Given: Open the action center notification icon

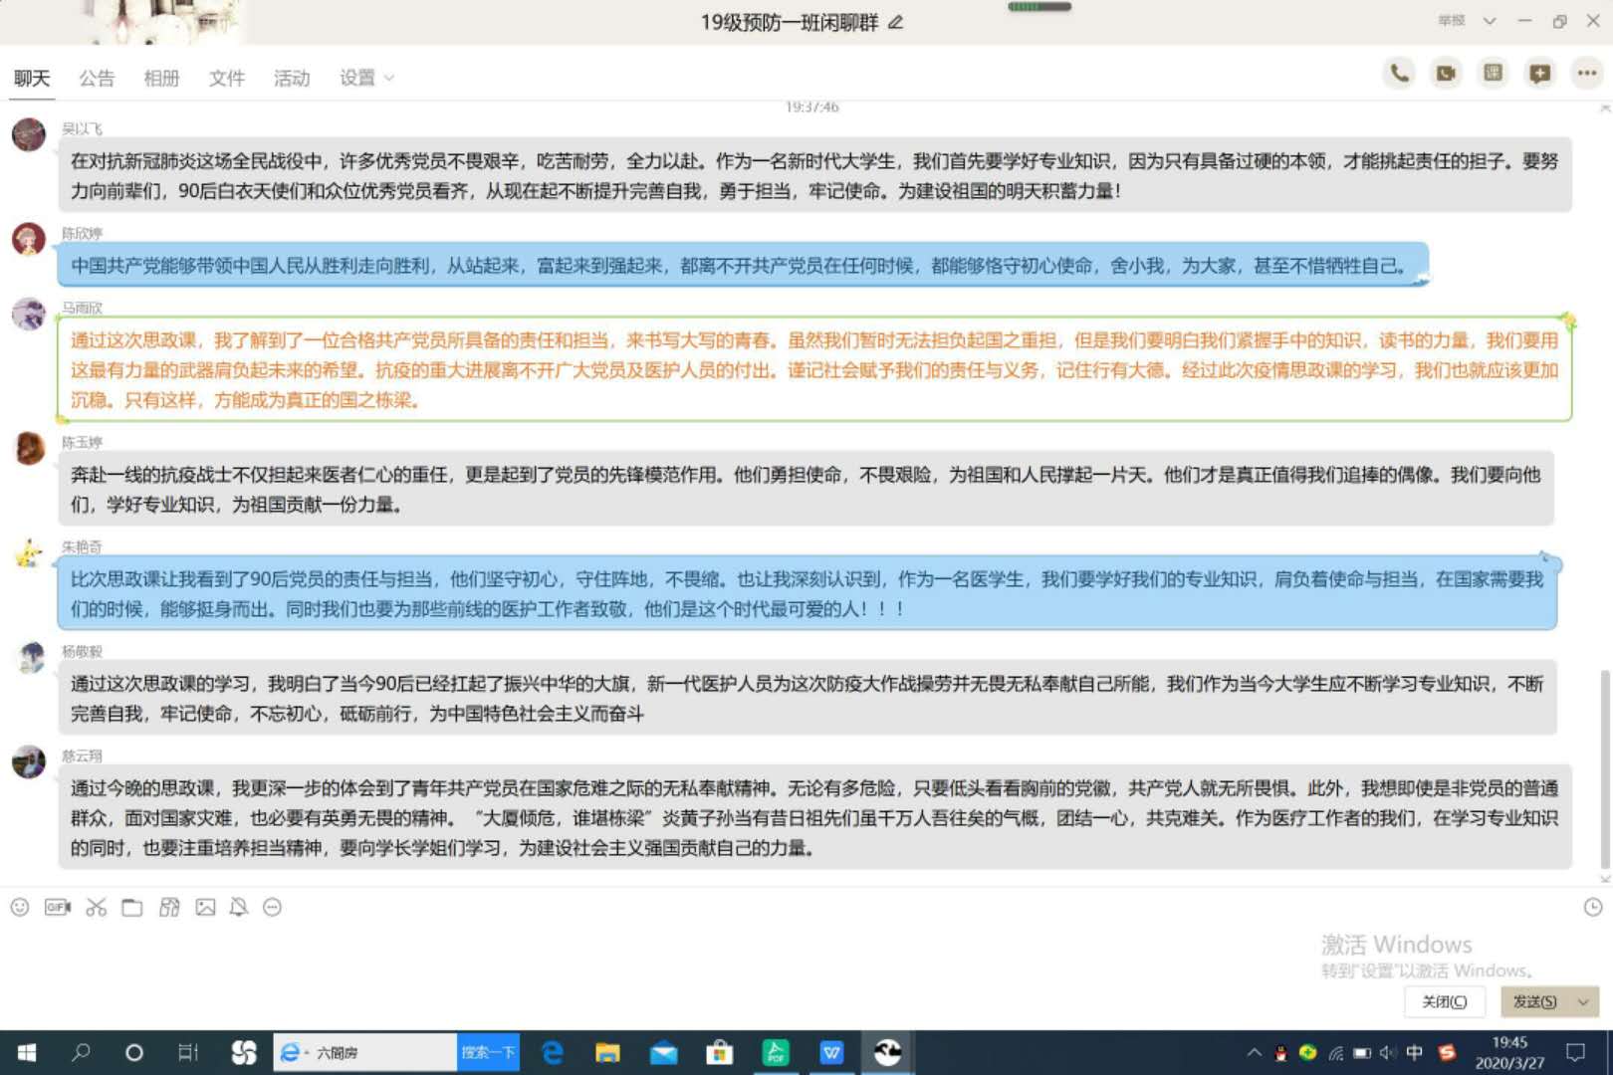Looking at the screenshot, I should pos(1576,1052).
